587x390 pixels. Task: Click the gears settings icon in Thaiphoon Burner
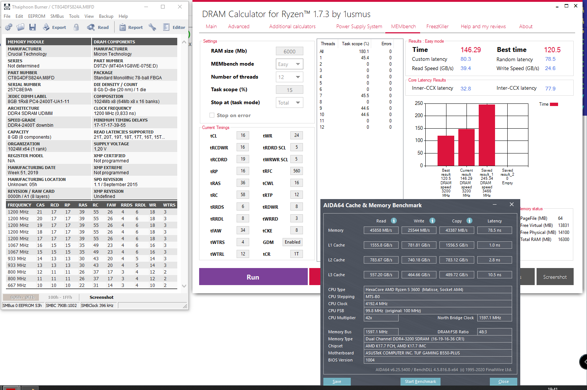click(9, 27)
